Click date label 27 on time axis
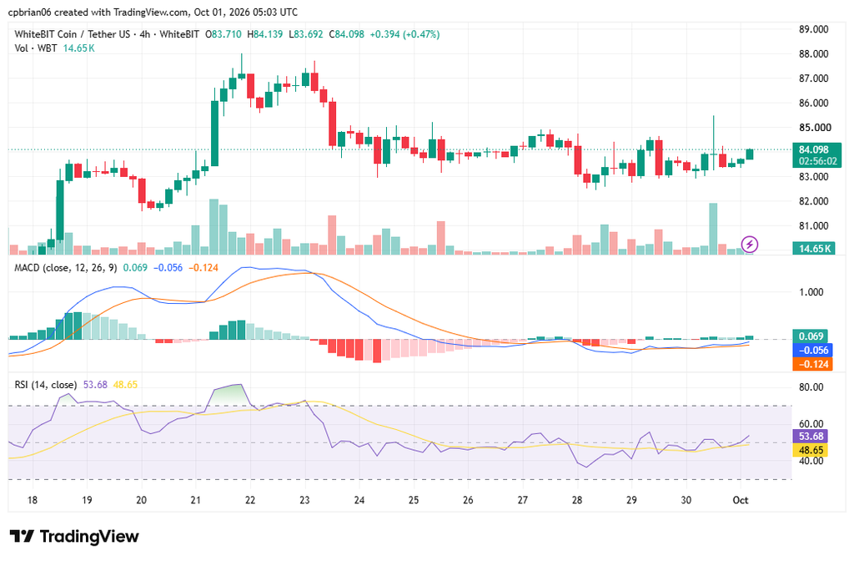854x561 pixels. [522, 500]
